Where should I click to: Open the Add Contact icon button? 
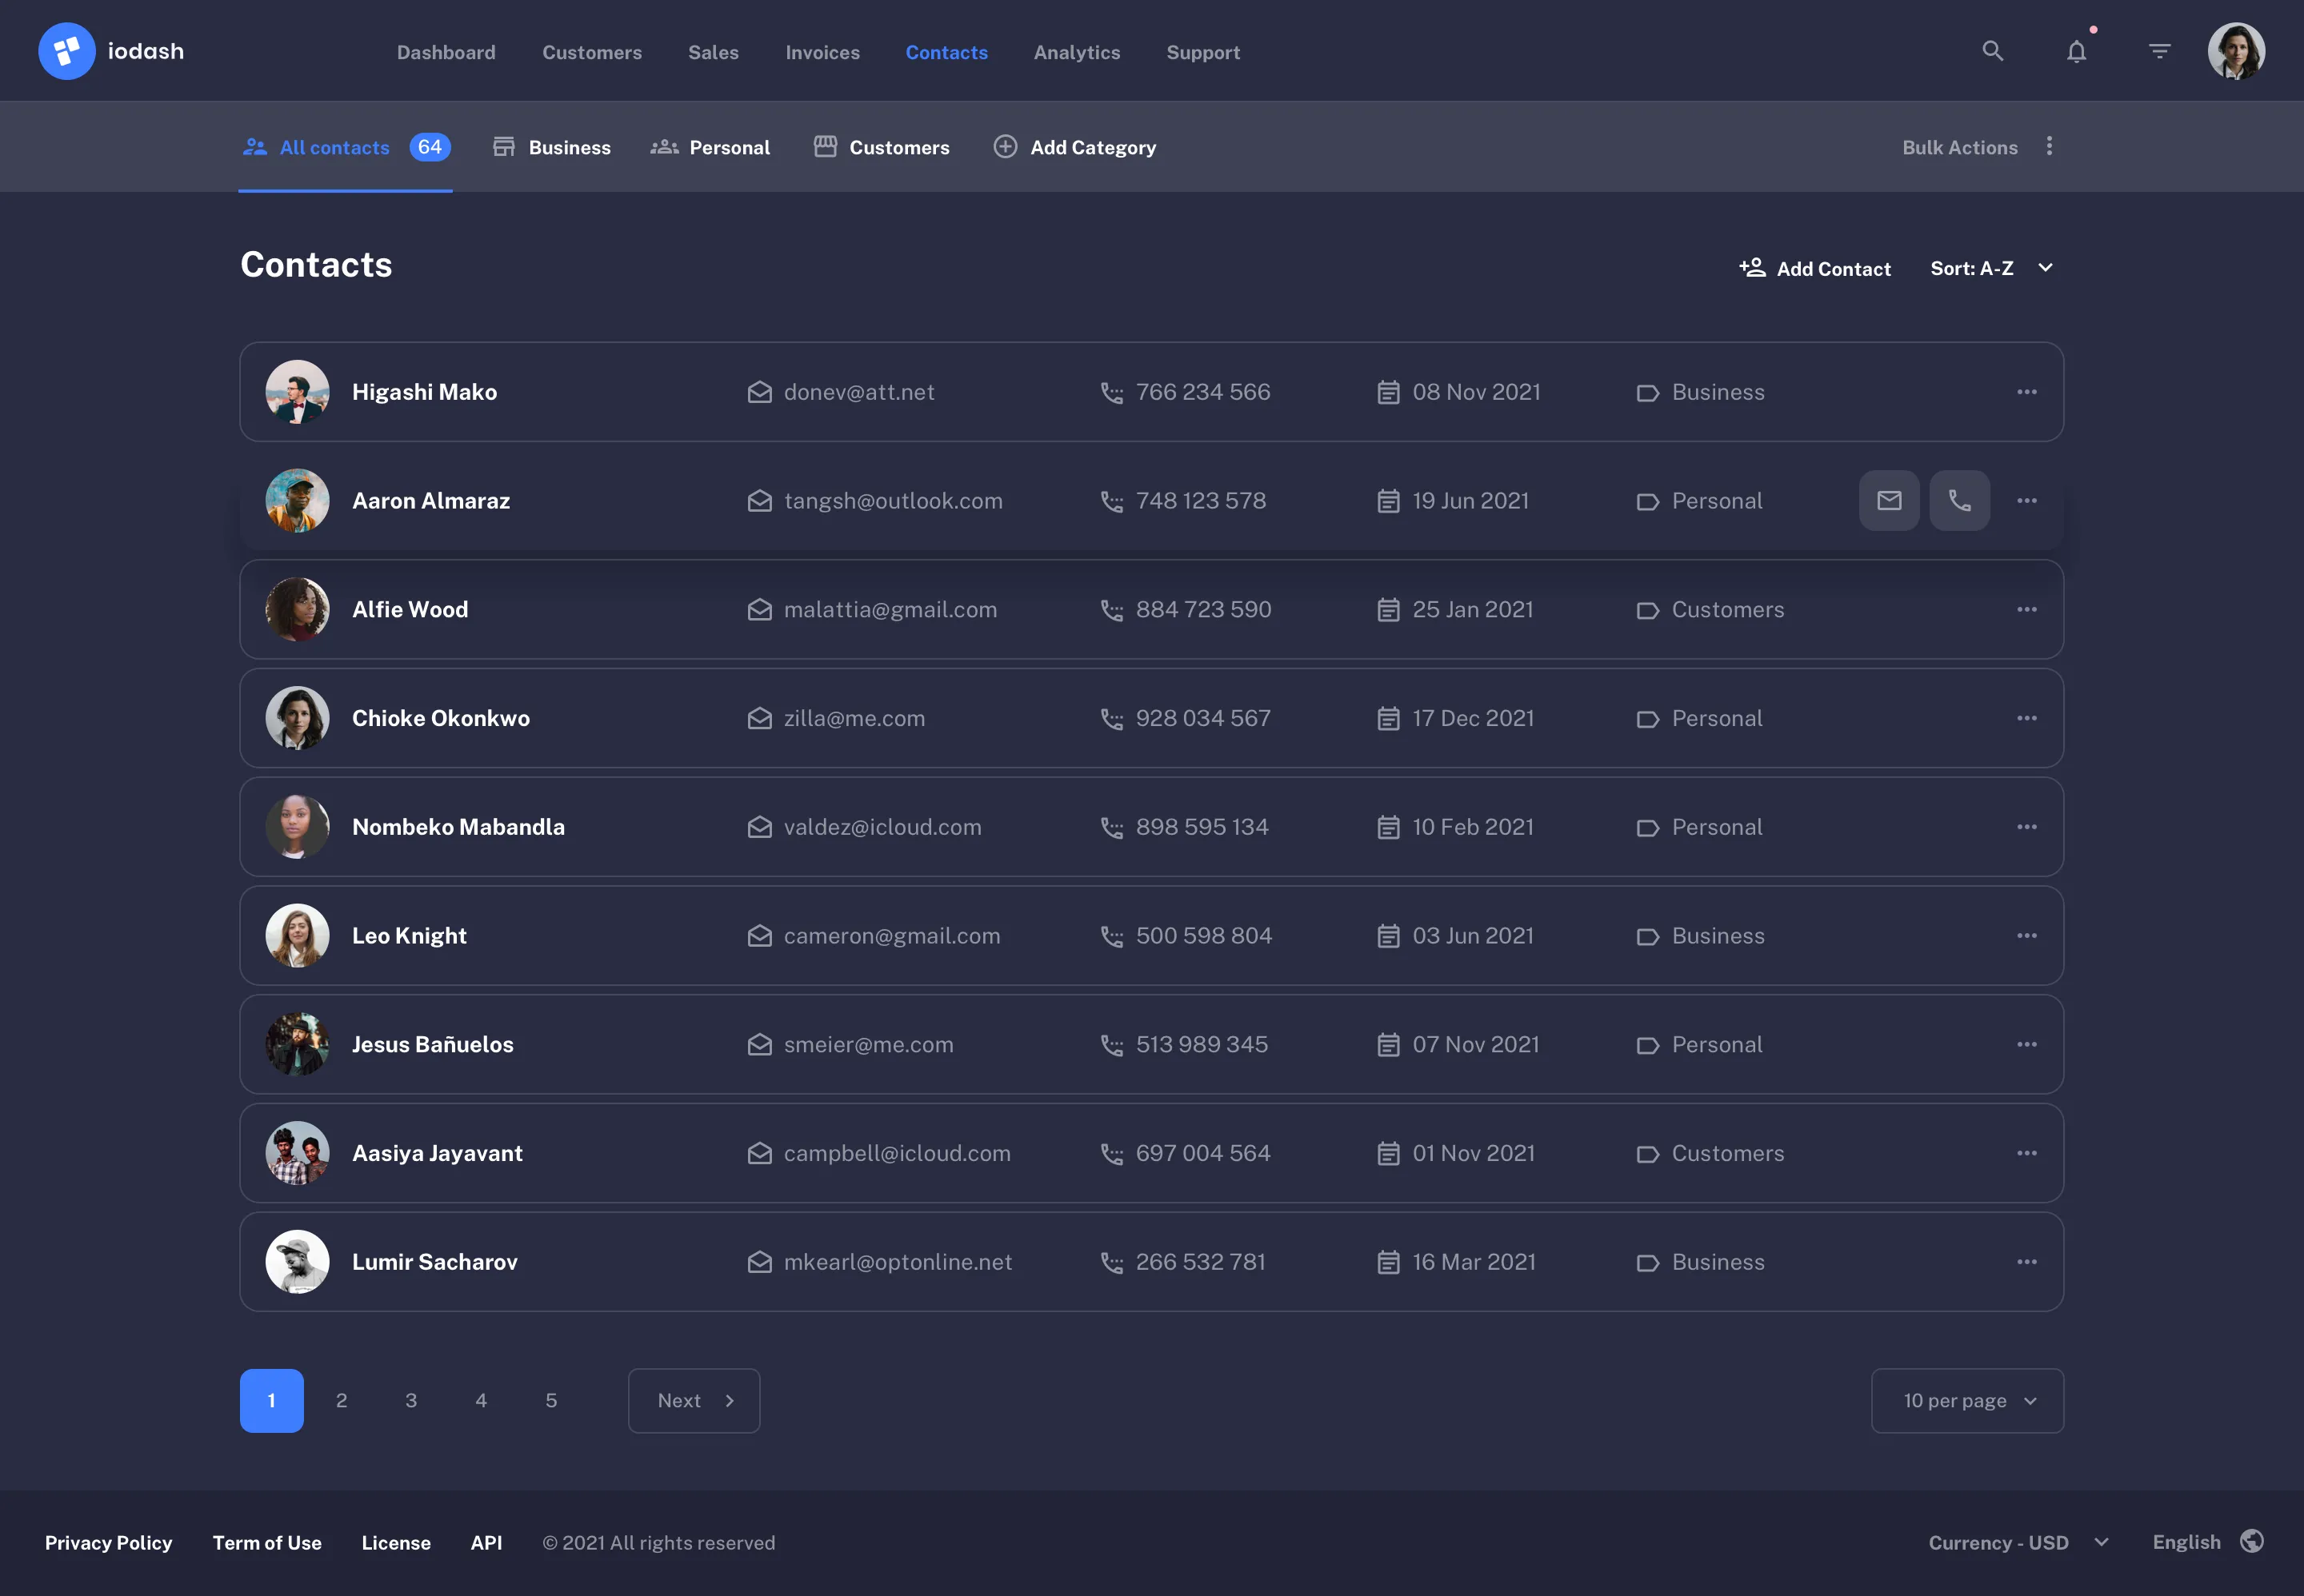click(x=1753, y=267)
